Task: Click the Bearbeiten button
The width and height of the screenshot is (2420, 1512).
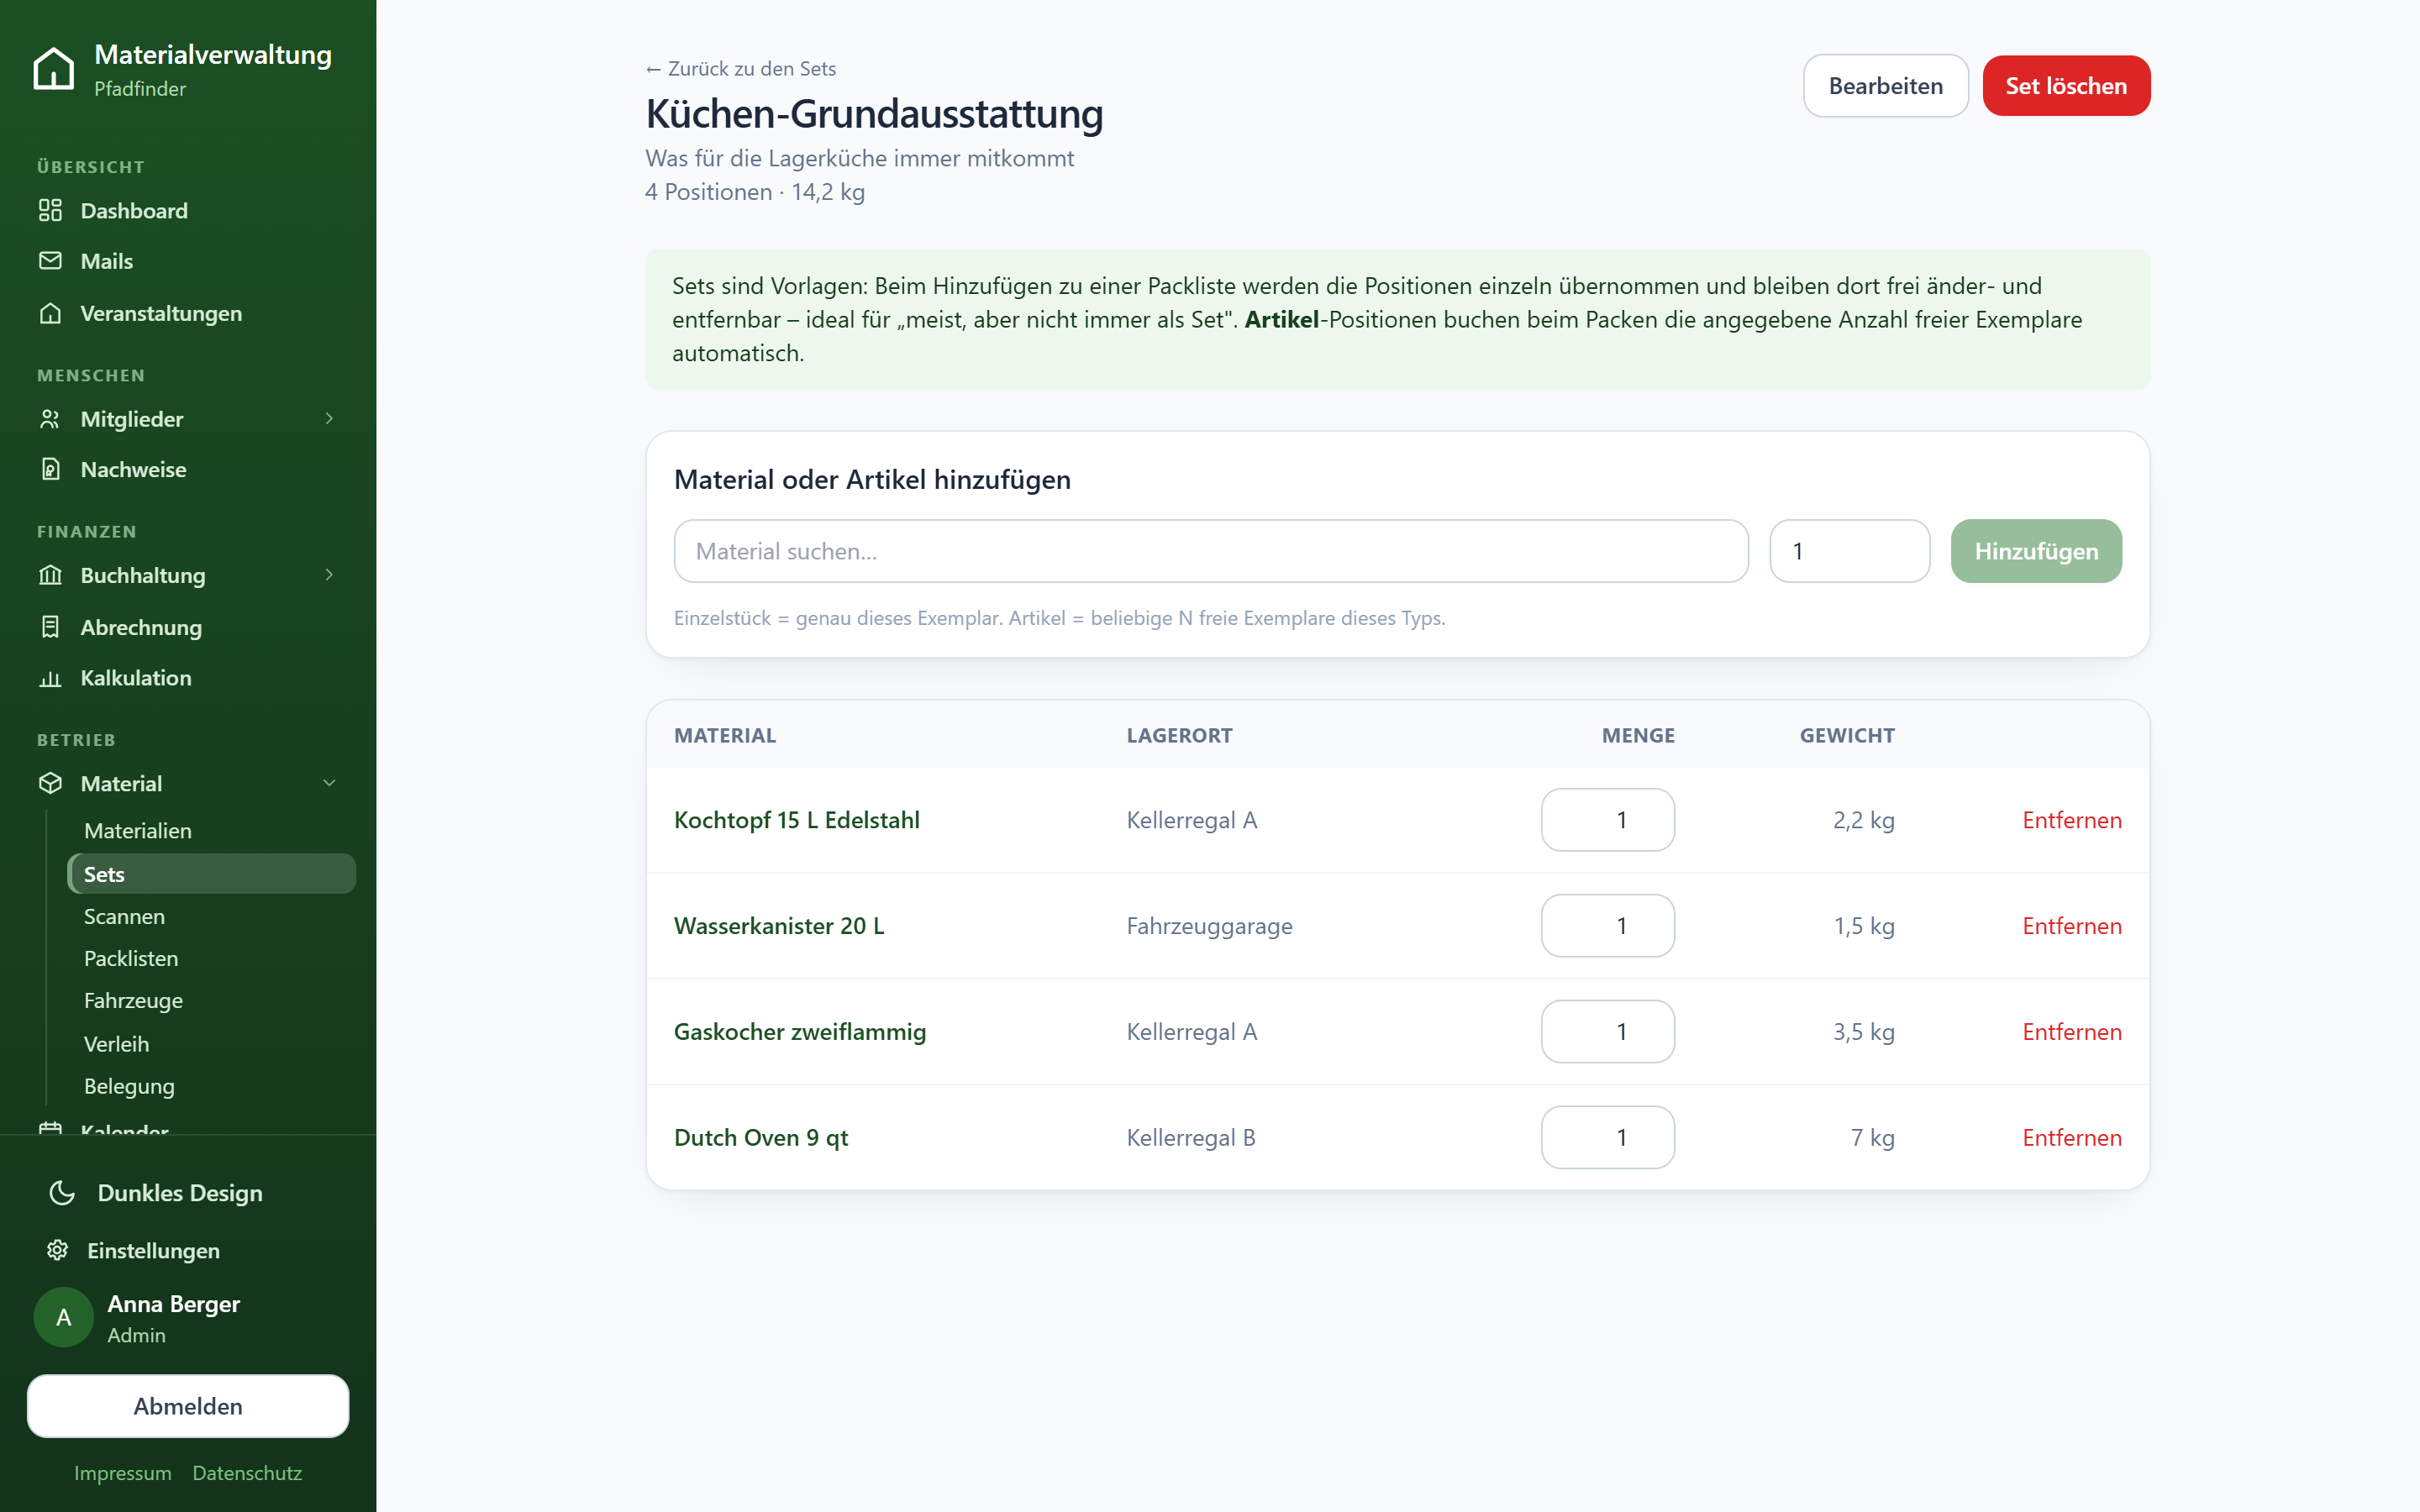Action: click(1885, 86)
